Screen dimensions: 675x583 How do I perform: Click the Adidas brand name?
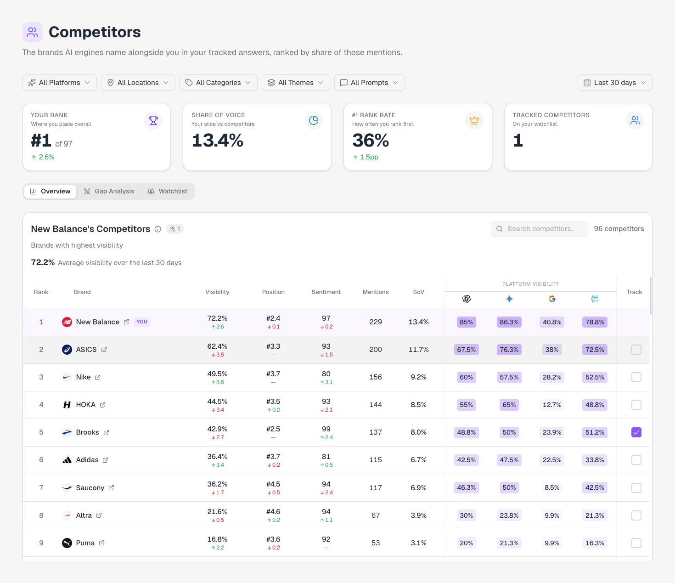click(87, 460)
